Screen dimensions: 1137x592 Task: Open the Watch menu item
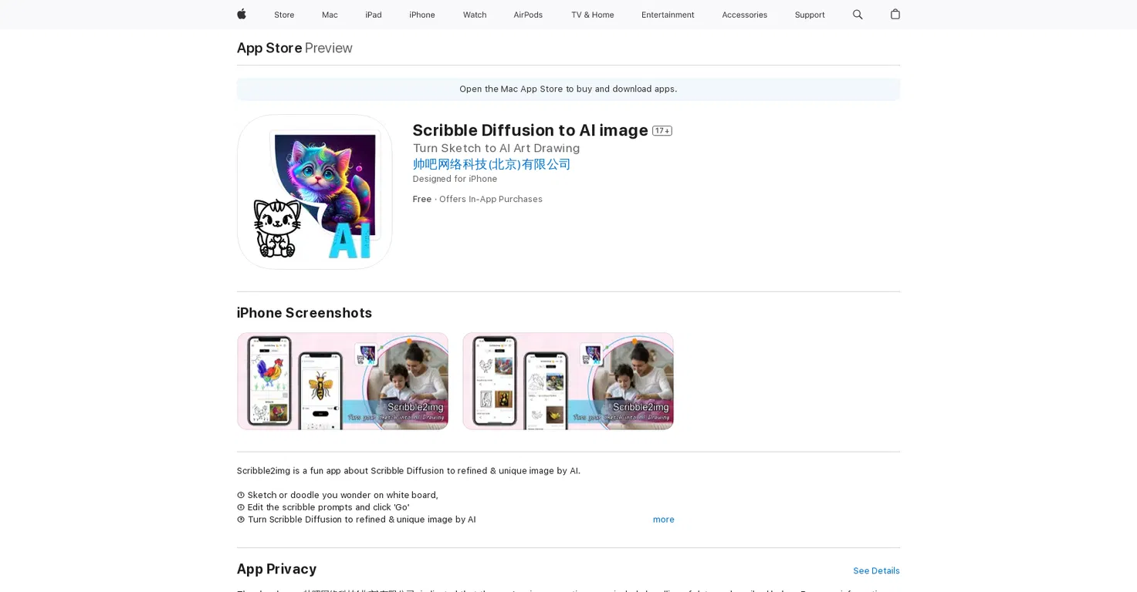475,15
